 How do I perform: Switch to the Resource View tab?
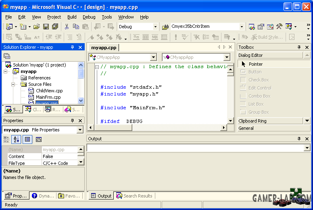52,110
